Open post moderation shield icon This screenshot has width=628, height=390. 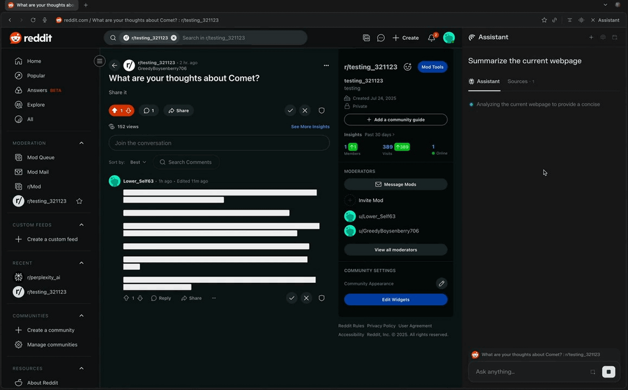(322, 111)
